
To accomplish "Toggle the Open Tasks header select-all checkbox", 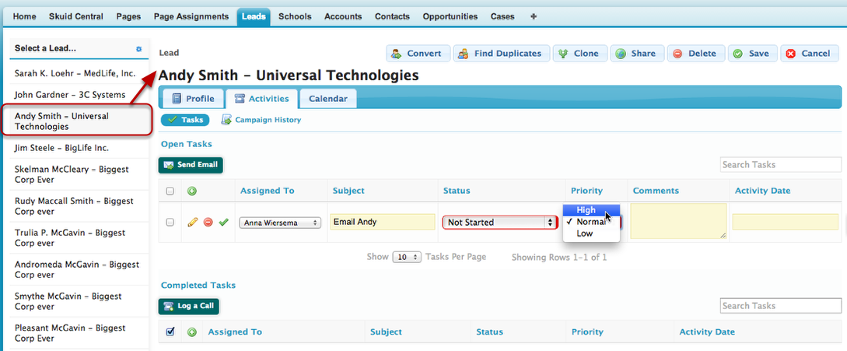I will (x=170, y=191).
